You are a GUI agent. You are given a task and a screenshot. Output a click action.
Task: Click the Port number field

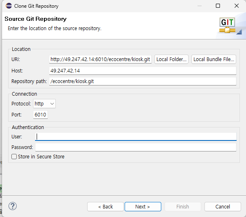pyautogui.click(x=40, y=115)
